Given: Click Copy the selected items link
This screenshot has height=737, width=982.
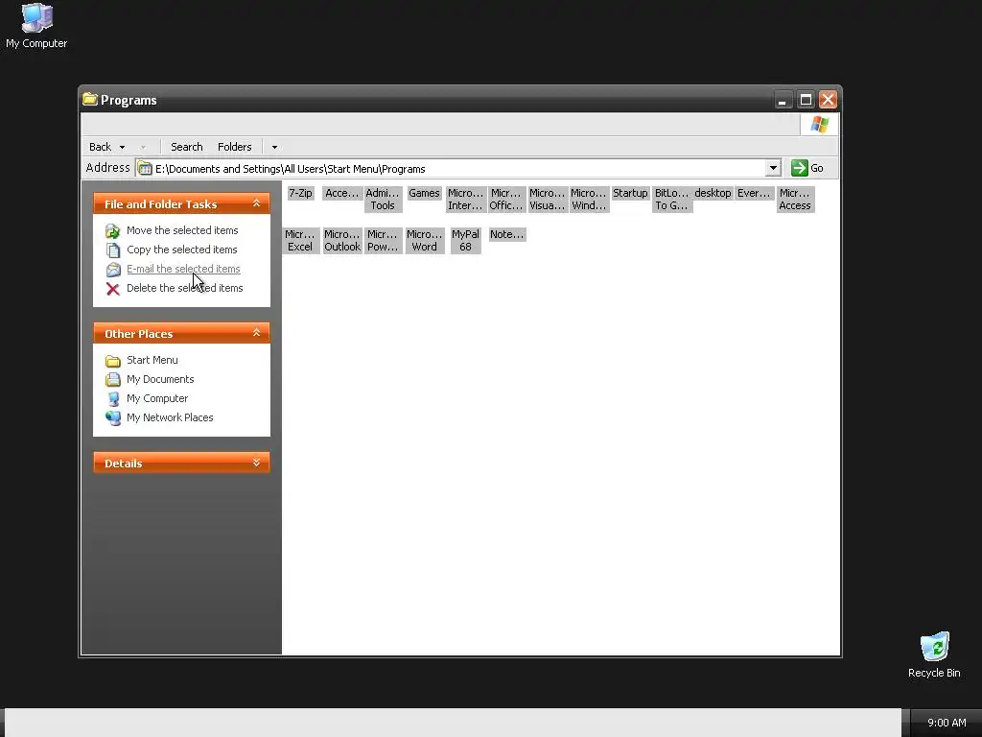Looking at the screenshot, I should pyautogui.click(x=181, y=250).
